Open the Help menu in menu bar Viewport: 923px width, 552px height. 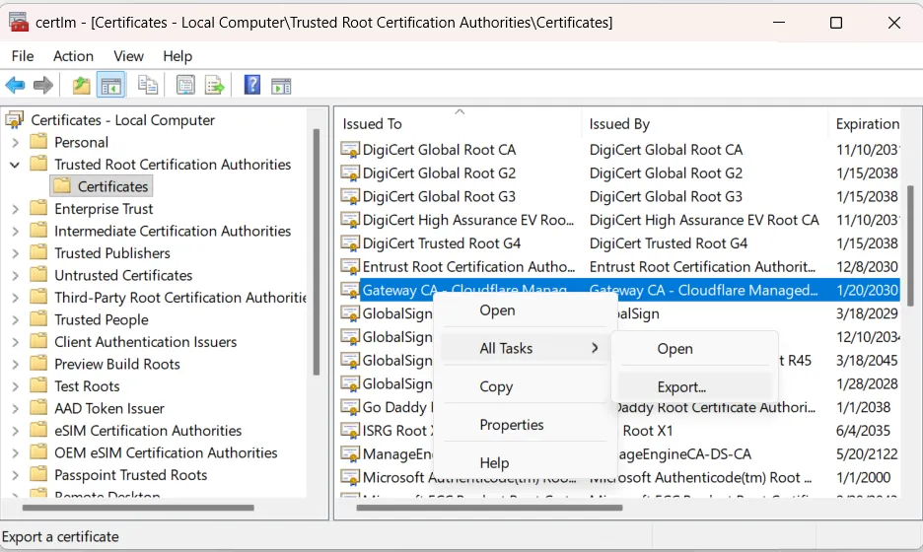tap(177, 56)
